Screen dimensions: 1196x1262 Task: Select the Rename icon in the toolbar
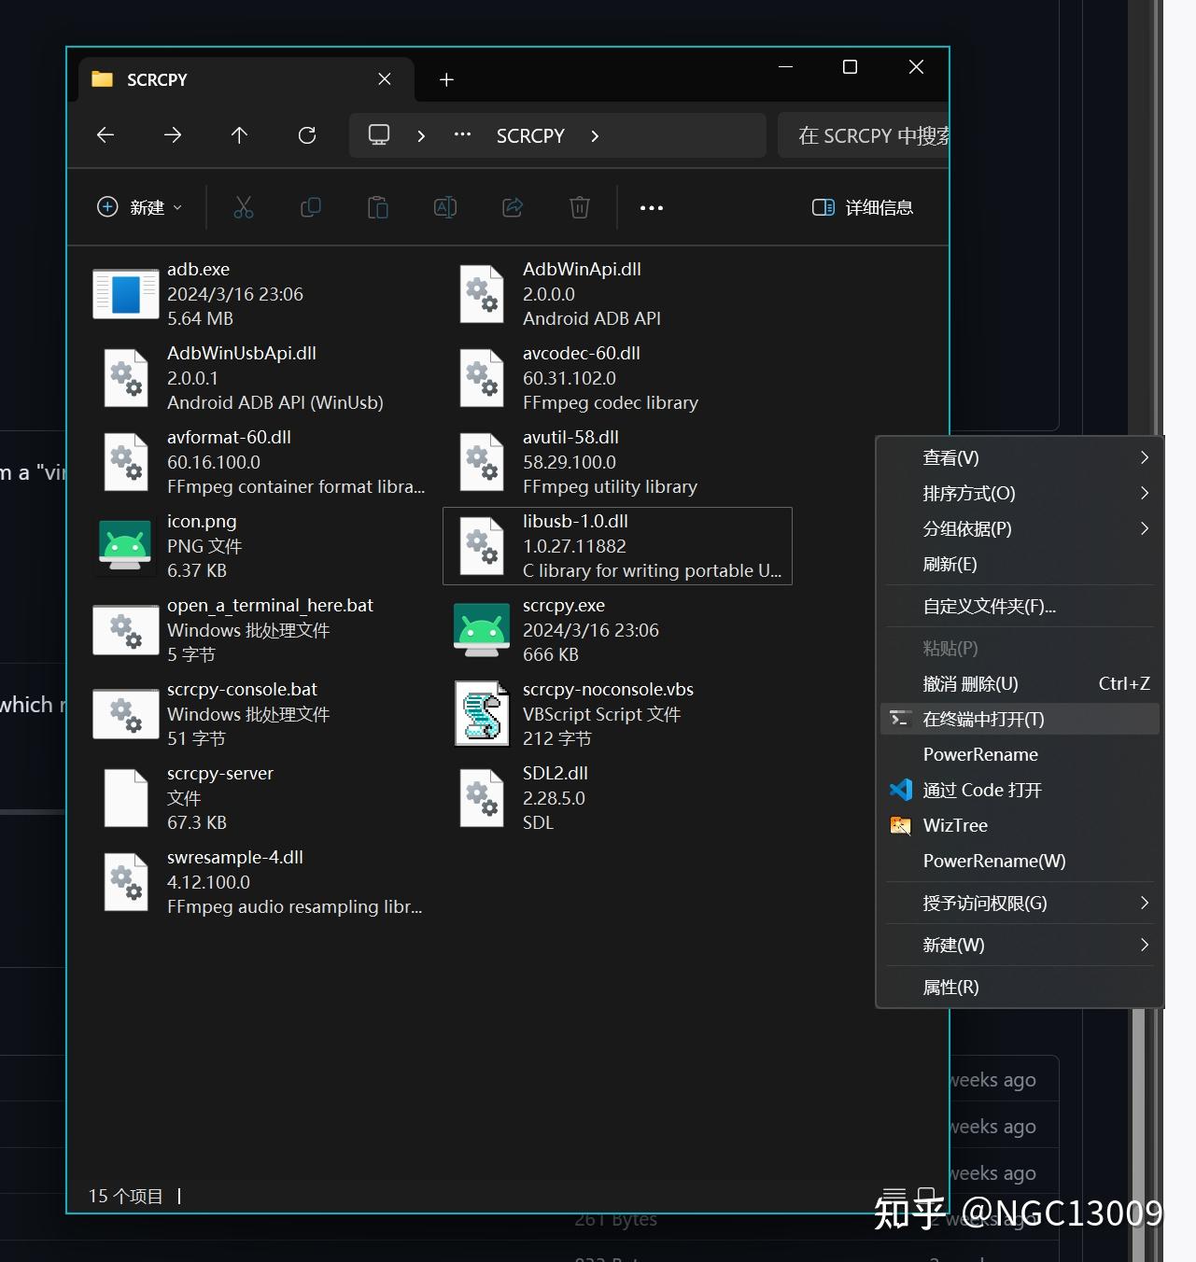[x=444, y=207]
